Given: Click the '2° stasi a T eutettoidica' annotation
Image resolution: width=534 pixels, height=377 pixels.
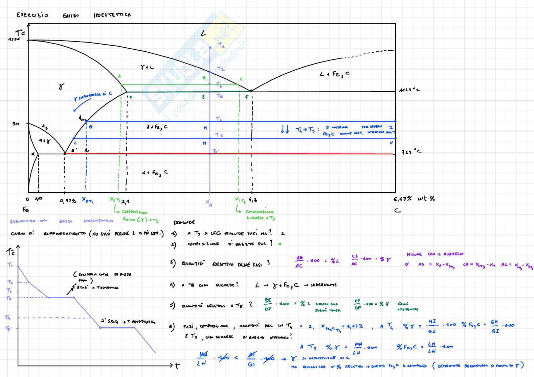Looking at the screenshot, I should (x=128, y=322).
